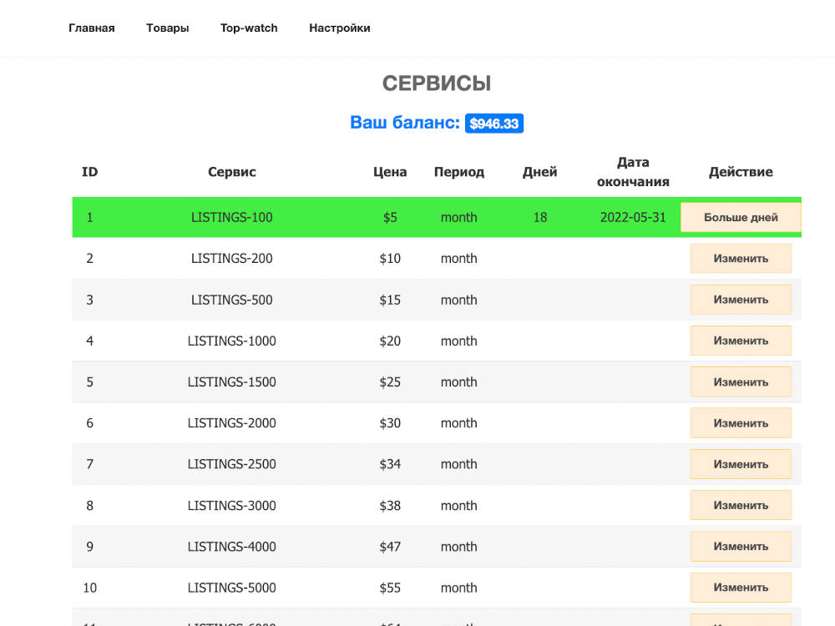Click Изменить for LISTINGS-5000

pyautogui.click(x=741, y=587)
